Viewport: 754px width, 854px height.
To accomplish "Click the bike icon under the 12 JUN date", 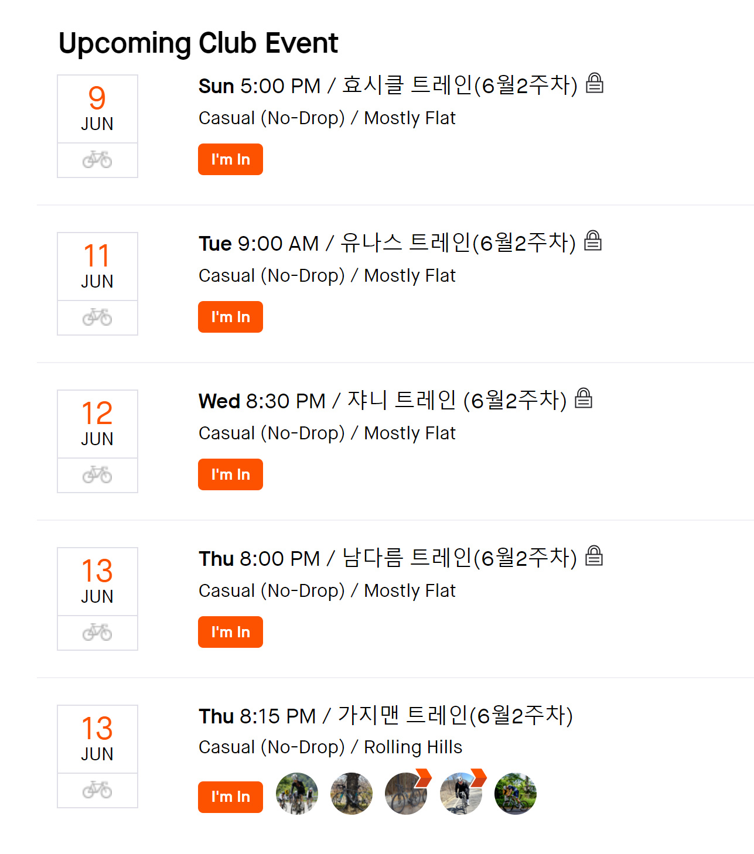I will [x=97, y=474].
